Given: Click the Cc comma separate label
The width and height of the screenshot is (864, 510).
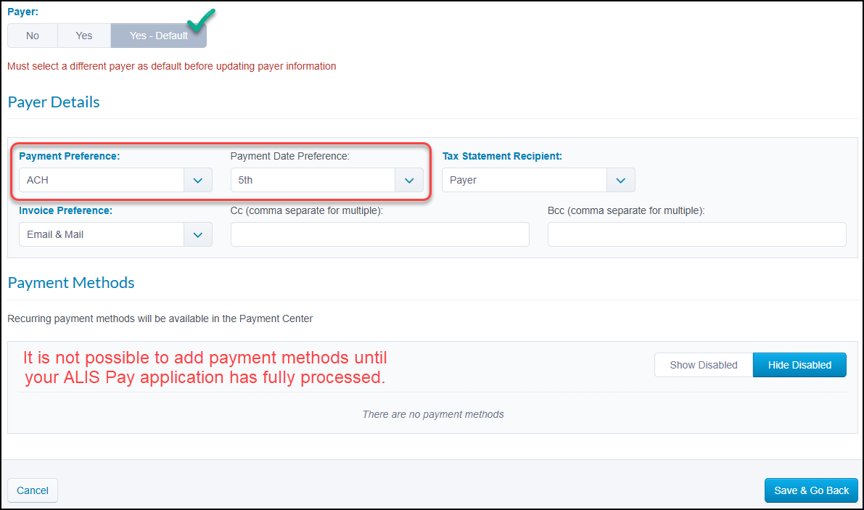Looking at the screenshot, I should [x=306, y=211].
